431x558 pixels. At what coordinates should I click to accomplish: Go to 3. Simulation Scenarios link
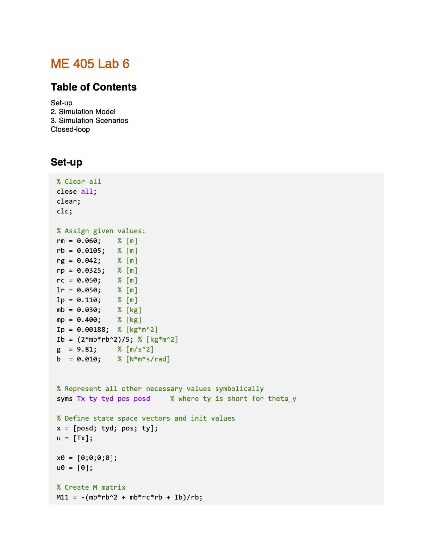pyautogui.click(x=89, y=120)
